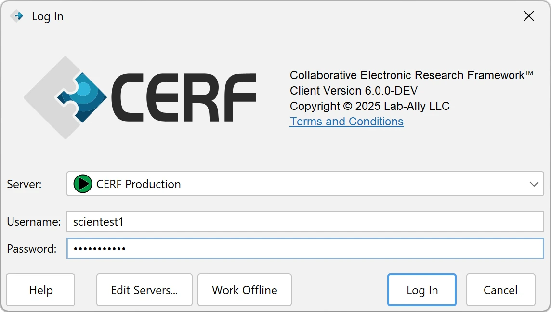The width and height of the screenshot is (551, 312).
Task: Click the close X icon
Action: click(528, 16)
